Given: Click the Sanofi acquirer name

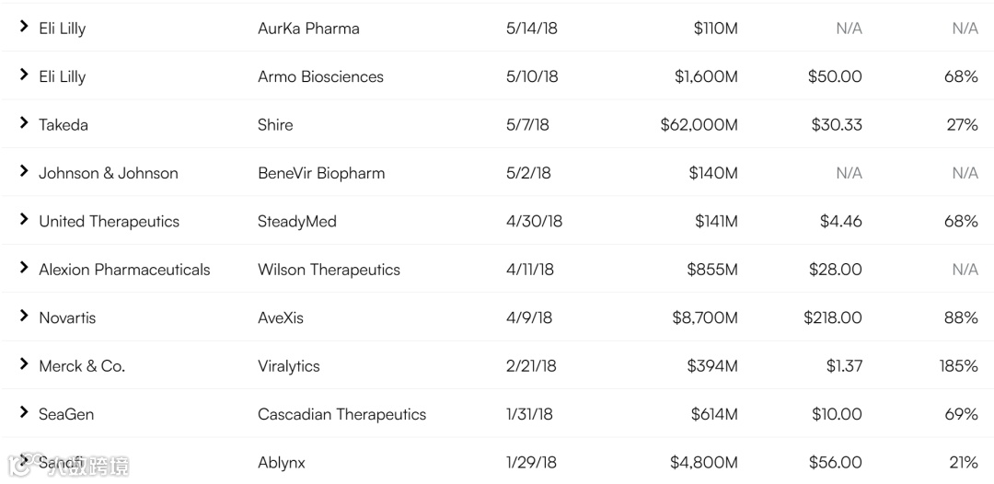Looking at the screenshot, I should tap(61, 463).
